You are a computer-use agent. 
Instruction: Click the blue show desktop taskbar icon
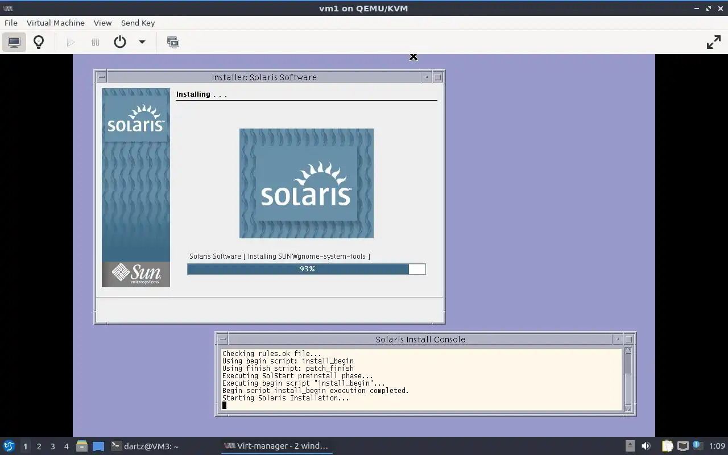coord(98,446)
